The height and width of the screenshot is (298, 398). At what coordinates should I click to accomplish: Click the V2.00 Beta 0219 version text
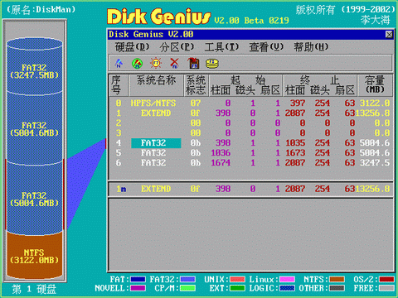(251, 21)
